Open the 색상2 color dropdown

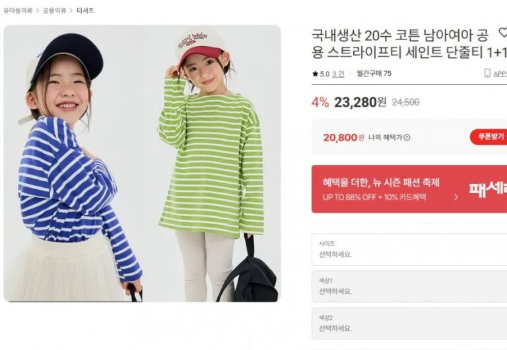(409, 324)
